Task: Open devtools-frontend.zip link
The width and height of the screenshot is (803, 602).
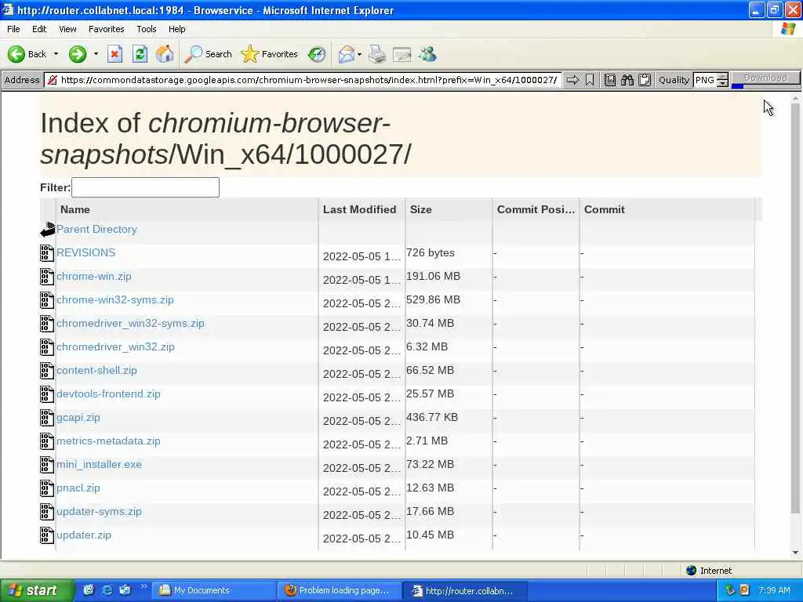Action: (108, 394)
